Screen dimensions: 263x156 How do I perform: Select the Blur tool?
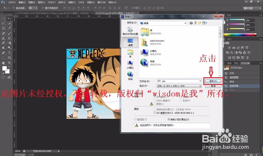(x=3, y=48)
